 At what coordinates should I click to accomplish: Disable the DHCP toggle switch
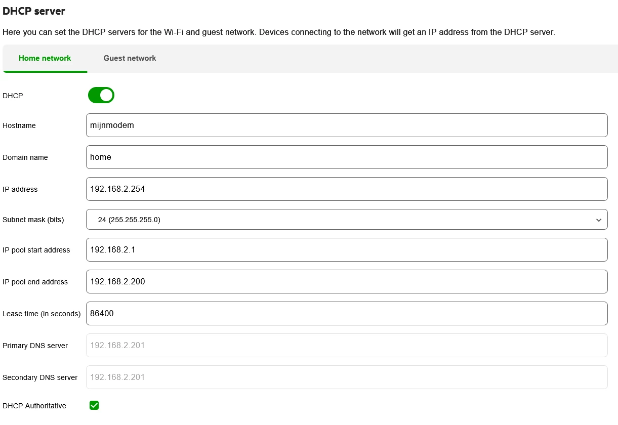click(101, 95)
